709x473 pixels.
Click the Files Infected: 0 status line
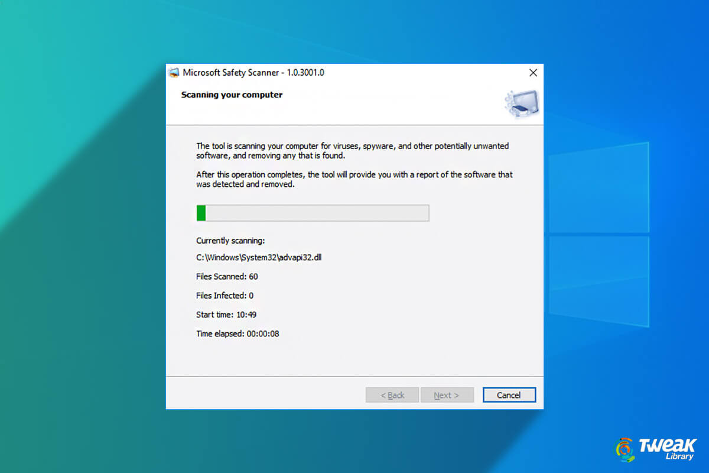[x=225, y=295]
